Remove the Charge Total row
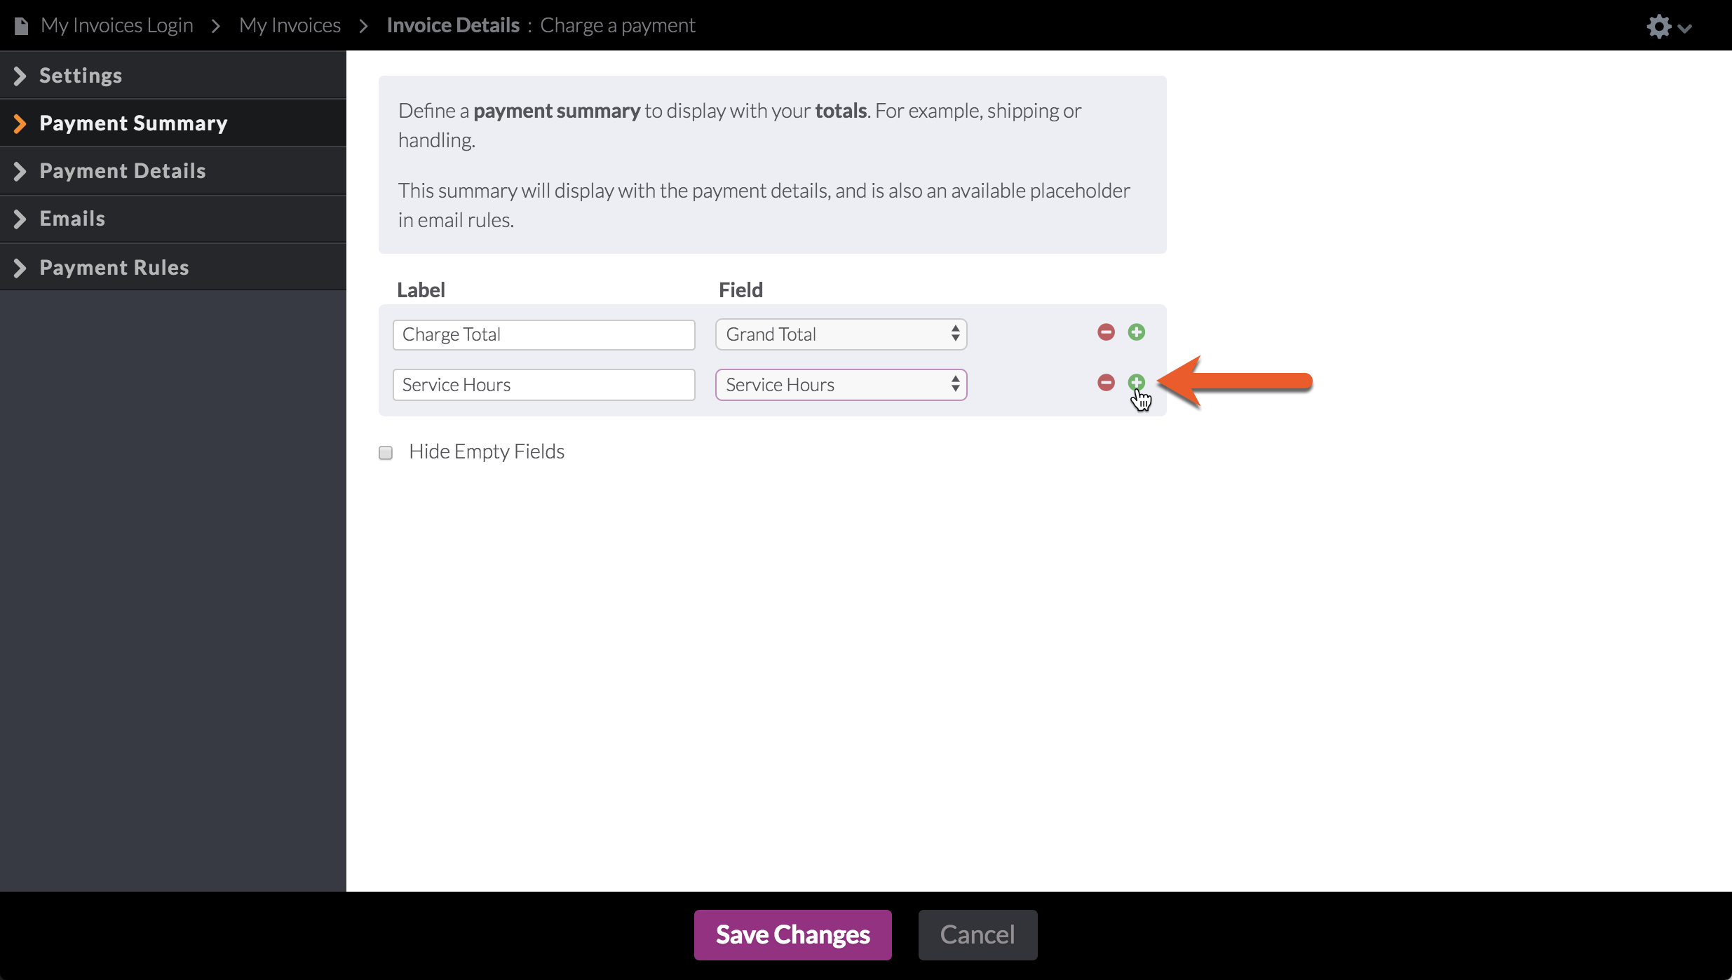This screenshot has height=980, width=1732. point(1106,332)
